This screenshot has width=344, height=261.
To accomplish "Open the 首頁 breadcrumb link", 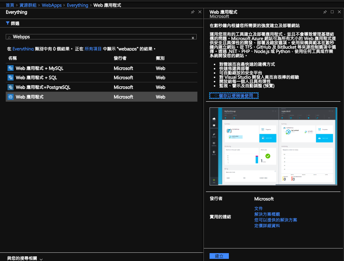I will point(10,5).
